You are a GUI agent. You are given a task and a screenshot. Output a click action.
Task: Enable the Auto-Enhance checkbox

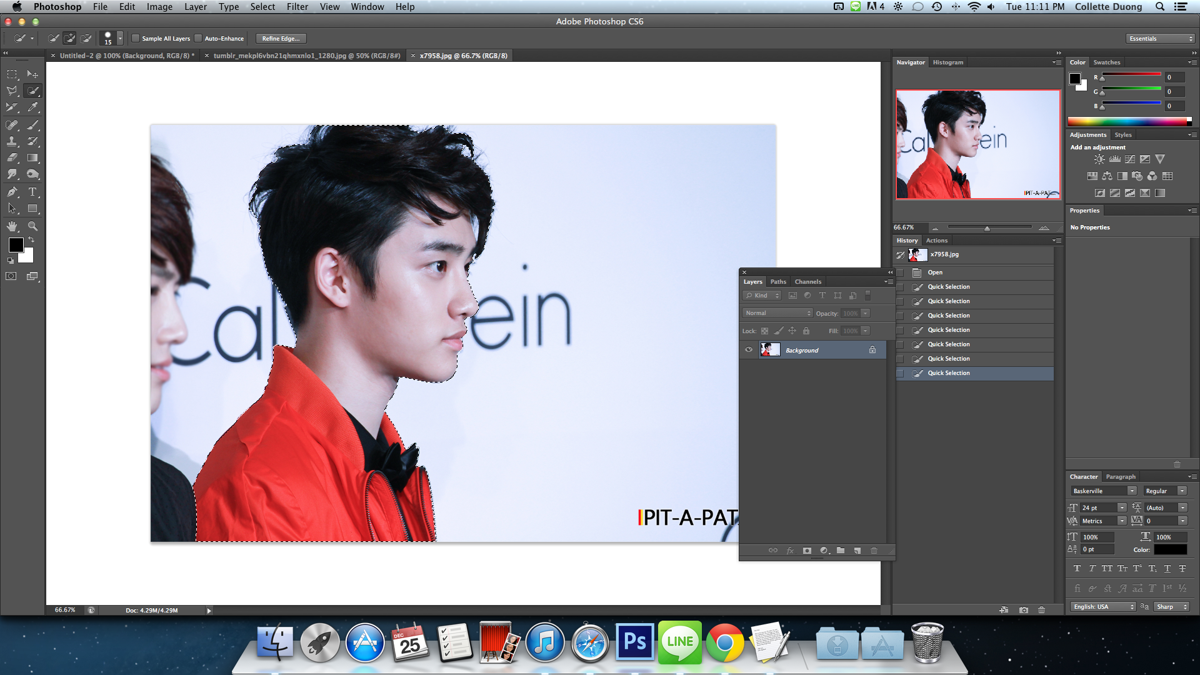click(x=199, y=39)
